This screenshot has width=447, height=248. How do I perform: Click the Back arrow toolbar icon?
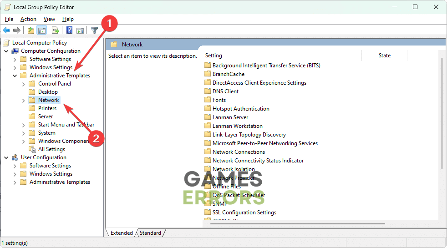point(6,30)
